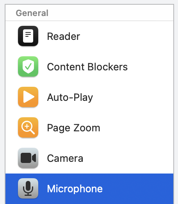Pick the Camera text label
The width and height of the screenshot is (178, 204).
(x=65, y=158)
